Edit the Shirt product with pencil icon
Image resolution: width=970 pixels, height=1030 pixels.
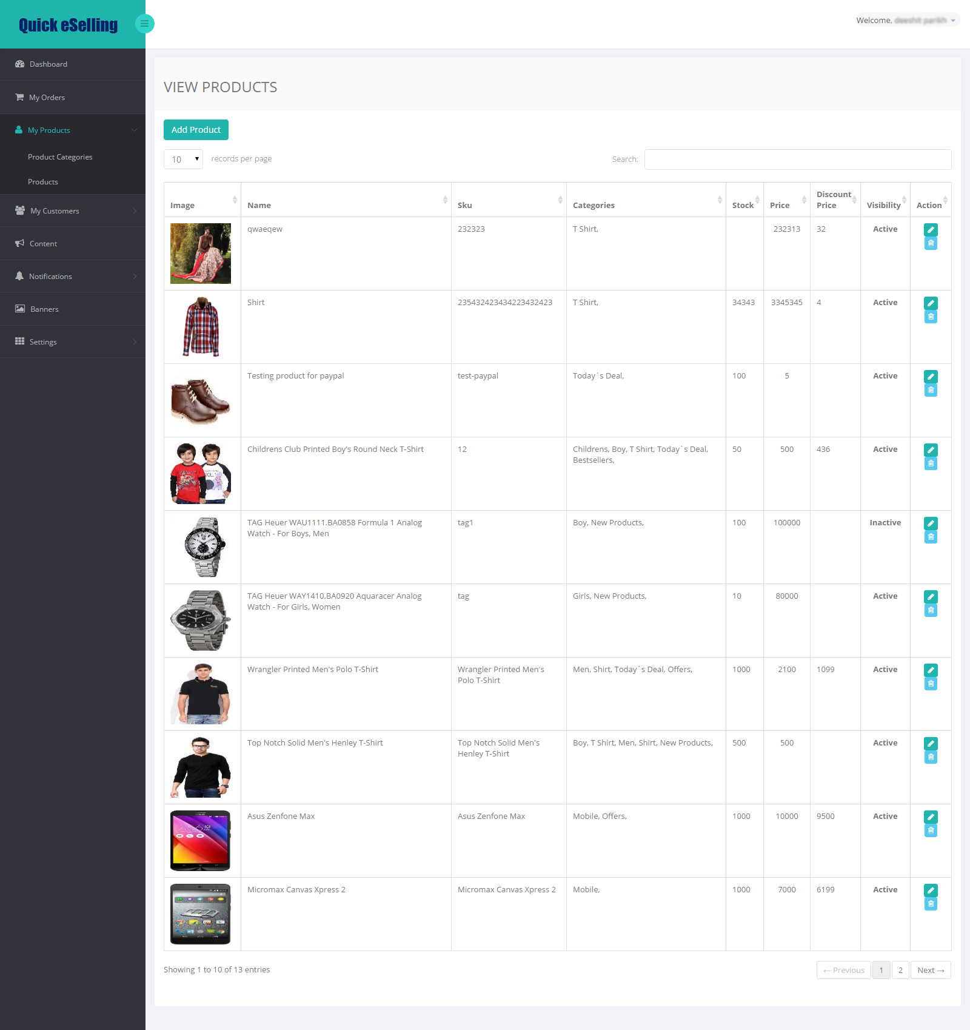pyautogui.click(x=931, y=303)
